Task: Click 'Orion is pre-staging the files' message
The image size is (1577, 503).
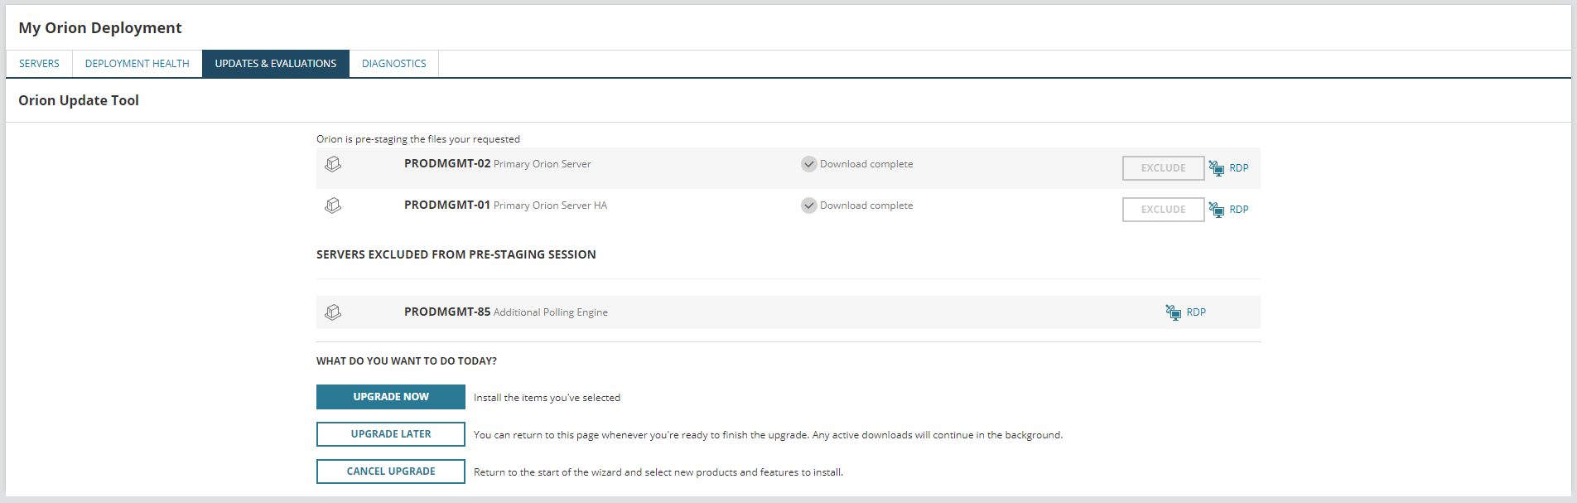Action: [x=418, y=139]
